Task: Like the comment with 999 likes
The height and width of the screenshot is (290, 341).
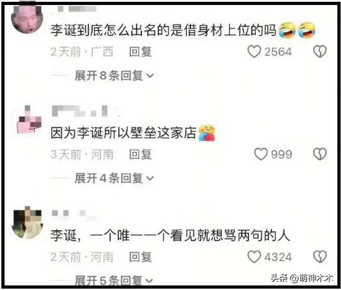Action: click(x=261, y=154)
